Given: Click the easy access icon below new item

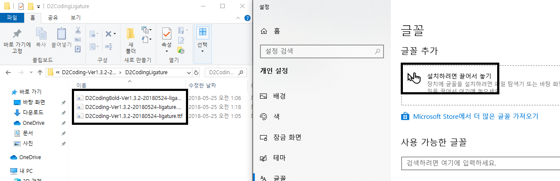Looking at the screenshot, I should click(145, 39).
